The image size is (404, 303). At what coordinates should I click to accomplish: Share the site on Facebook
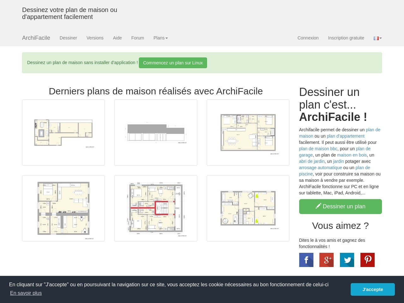[306, 260]
